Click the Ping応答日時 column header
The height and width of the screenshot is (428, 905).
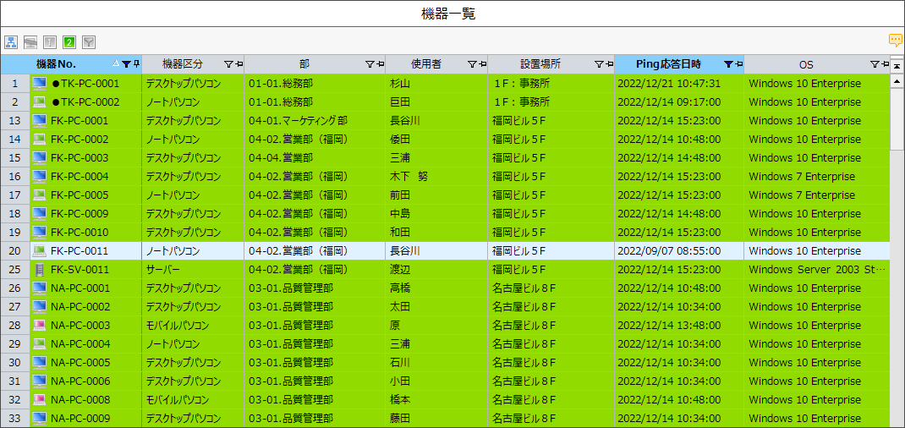(x=667, y=64)
